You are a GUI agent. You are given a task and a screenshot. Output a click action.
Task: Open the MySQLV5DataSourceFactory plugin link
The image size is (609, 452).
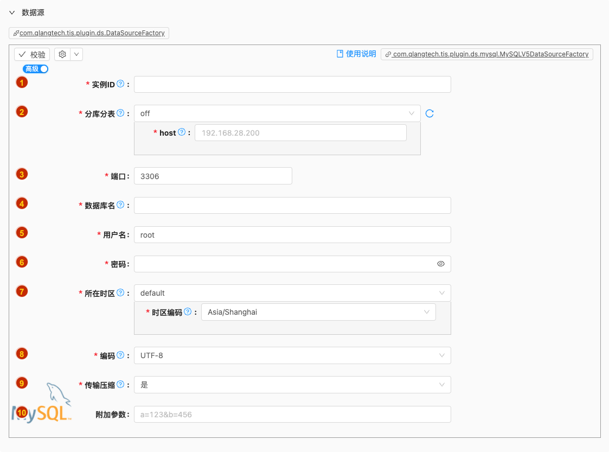(486, 54)
